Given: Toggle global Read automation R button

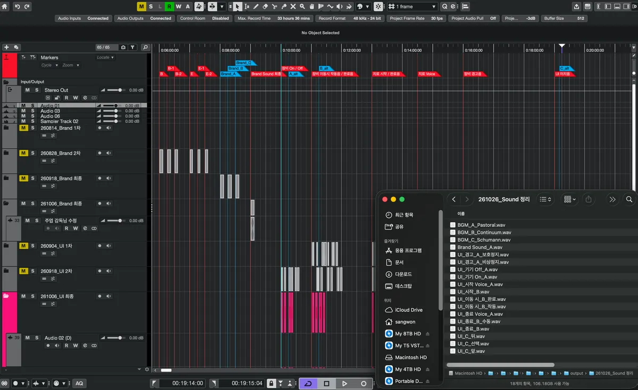Looking at the screenshot, I should click(169, 6).
